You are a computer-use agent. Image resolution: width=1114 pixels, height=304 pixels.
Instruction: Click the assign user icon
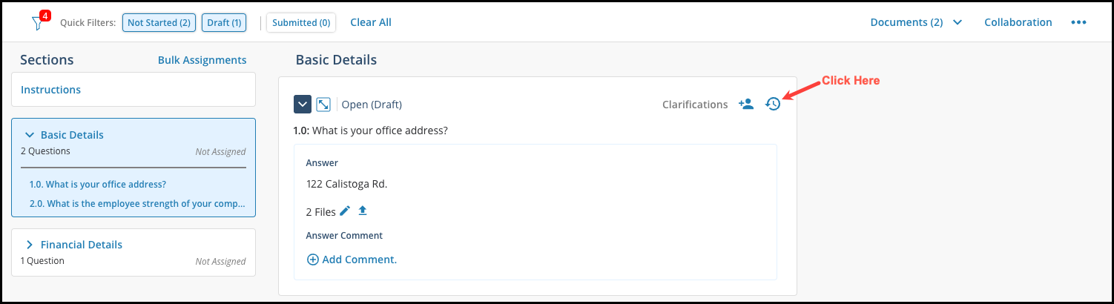[746, 105]
